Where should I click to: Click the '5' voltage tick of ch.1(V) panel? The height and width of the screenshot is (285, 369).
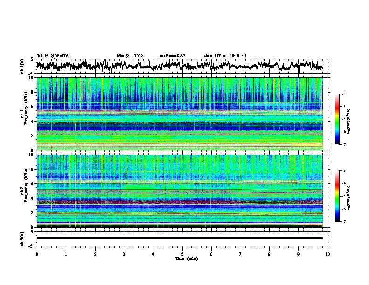pyautogui.click(x=32, y=59)
